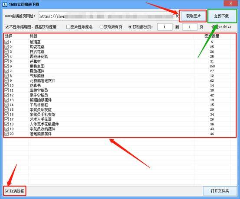Screen dimensions: 240x199
Task: Click the start page number field
Action: [x=165, y=27]
